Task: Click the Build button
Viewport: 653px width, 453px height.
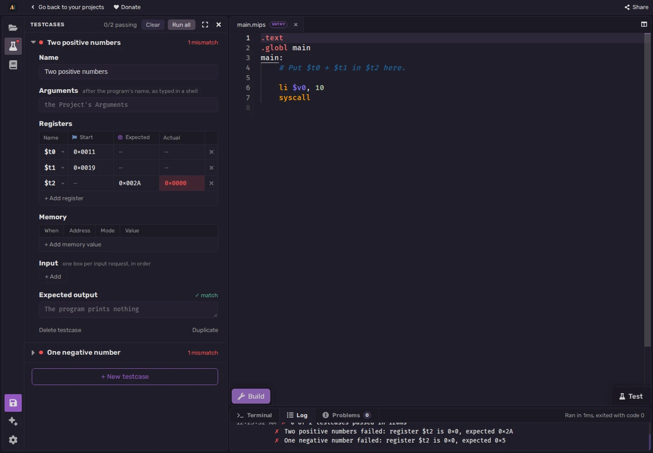Action: point(251,396)
